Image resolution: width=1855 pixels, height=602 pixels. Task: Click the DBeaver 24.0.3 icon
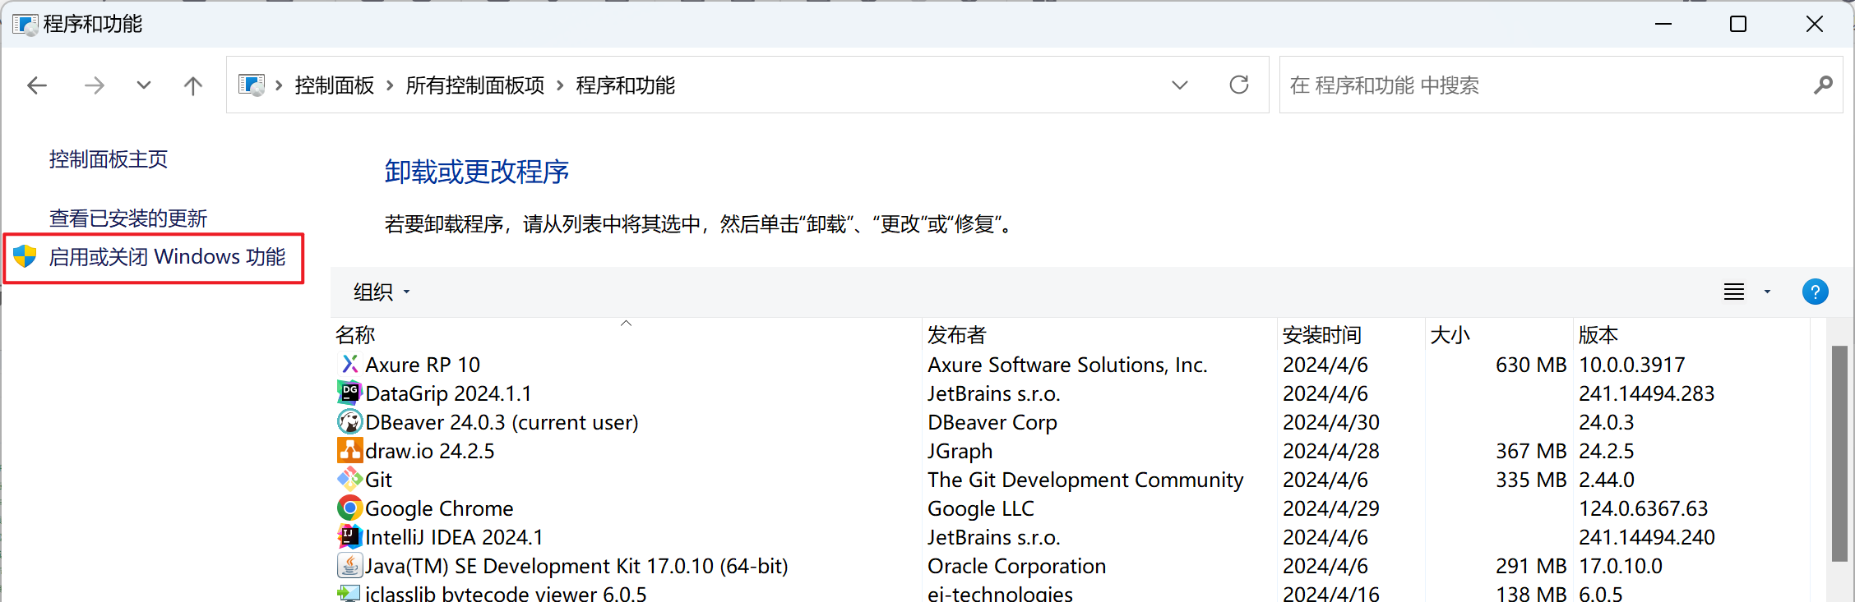click(349, 421)
